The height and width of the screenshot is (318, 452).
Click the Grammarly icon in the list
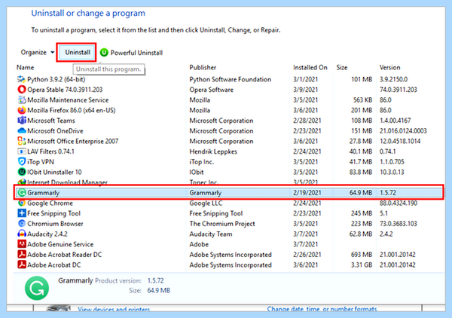[22, 193]
